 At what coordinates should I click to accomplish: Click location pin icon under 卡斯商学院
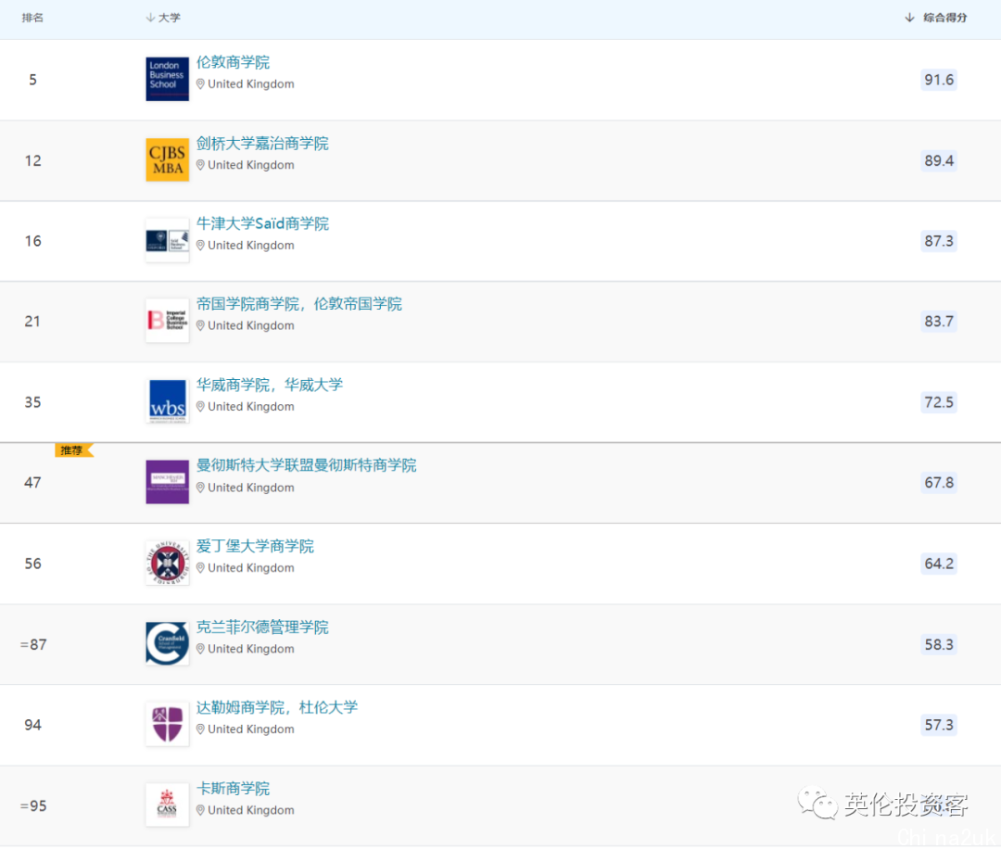(200, 811)
